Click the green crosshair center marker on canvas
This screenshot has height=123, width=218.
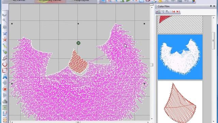tap(78, 43)
